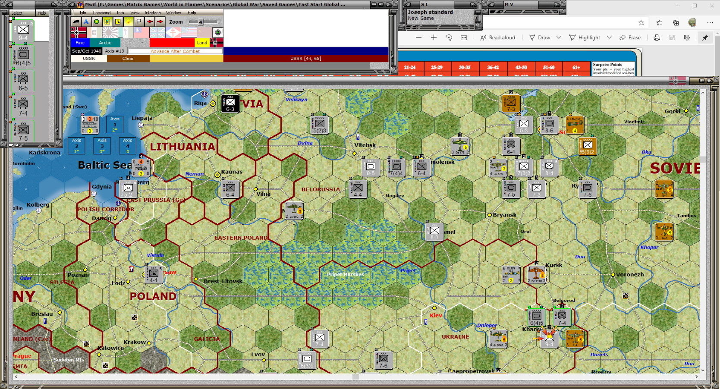Click the blue letter A toolbar icon
Screen dimensions: 720x389
click(x=86, y=22)
